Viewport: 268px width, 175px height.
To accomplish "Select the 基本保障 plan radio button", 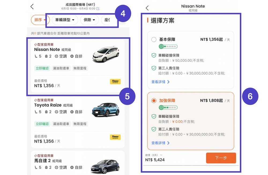I will (154, 39).
